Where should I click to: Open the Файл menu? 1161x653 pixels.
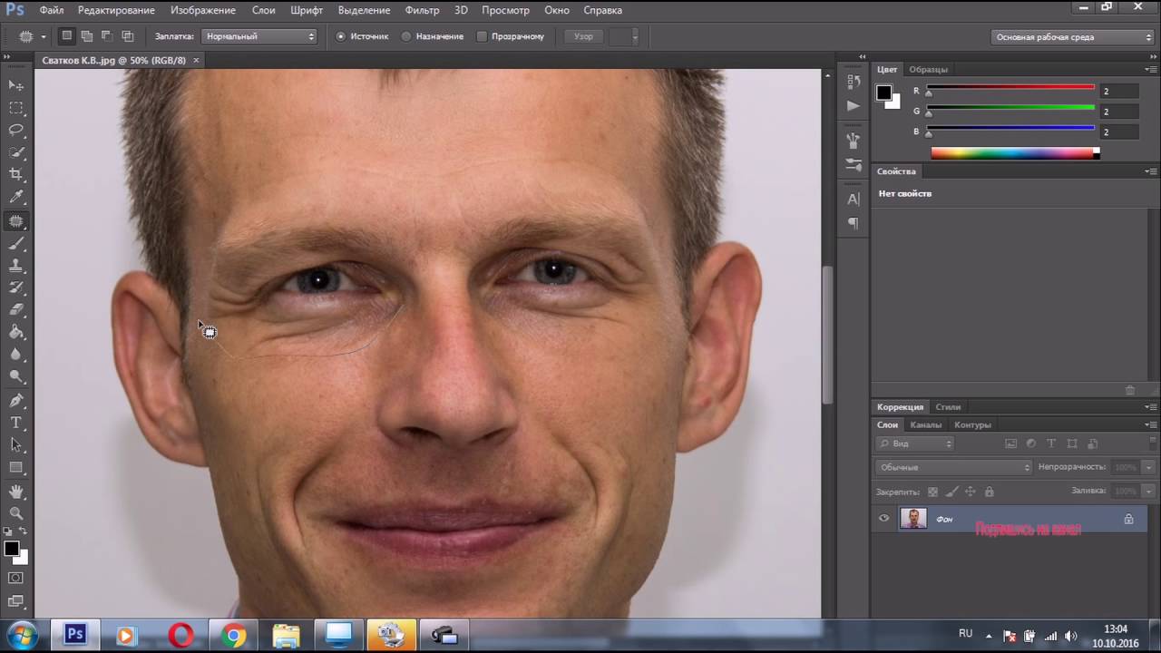(x=52, y=10)
